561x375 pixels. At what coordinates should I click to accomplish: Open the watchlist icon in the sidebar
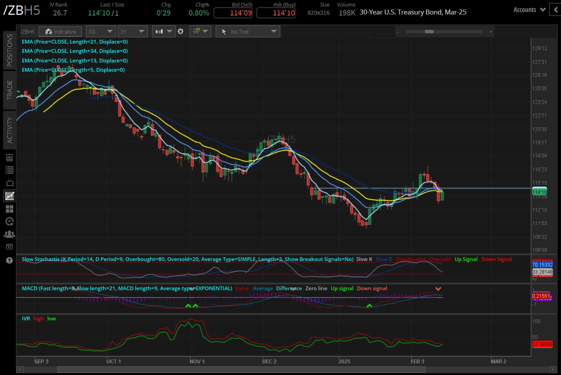[10, 170]
